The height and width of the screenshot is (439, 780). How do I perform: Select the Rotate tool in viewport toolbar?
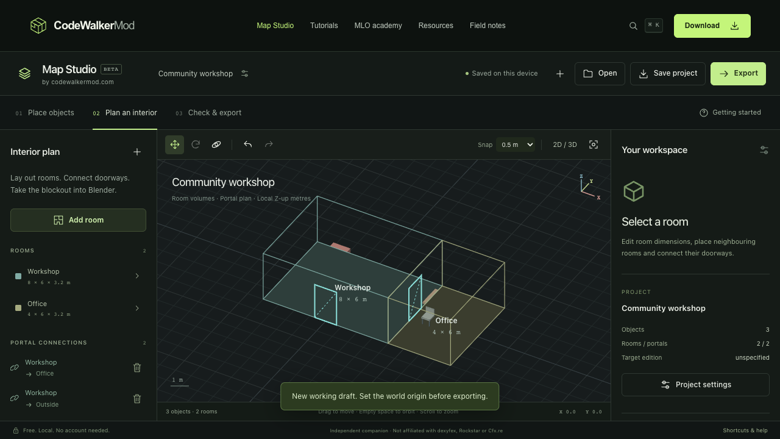196,145
